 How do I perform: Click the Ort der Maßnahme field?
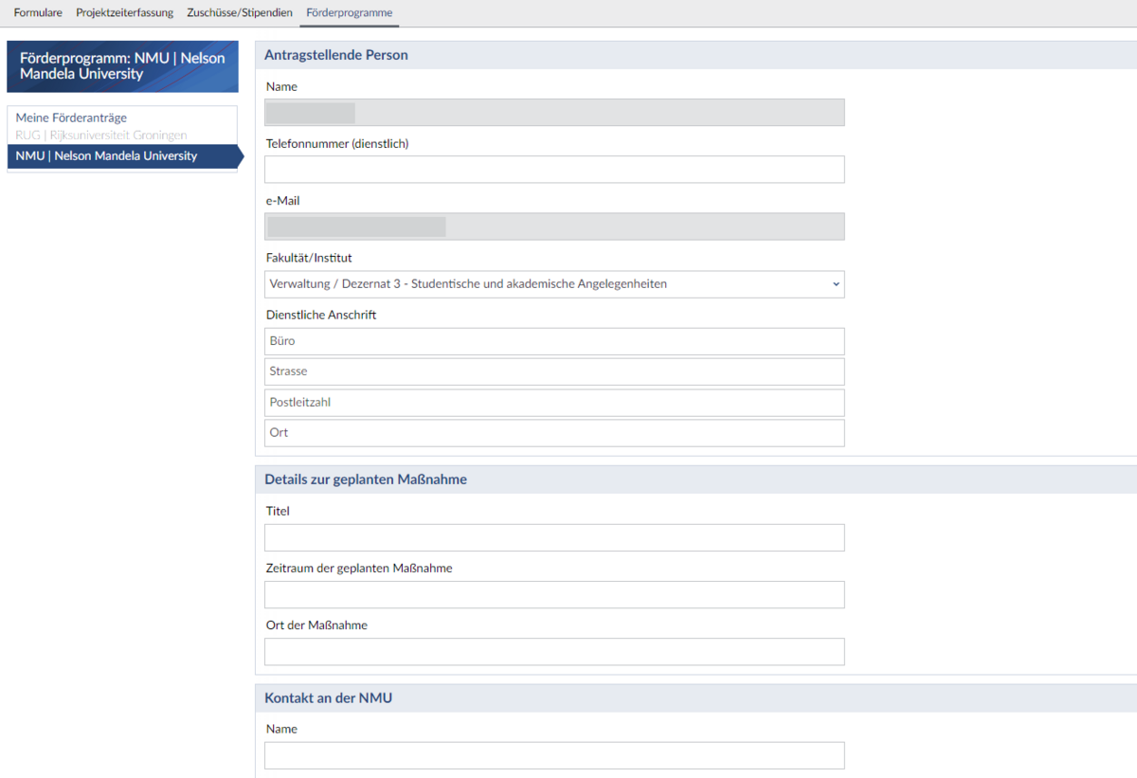(553, 651)
